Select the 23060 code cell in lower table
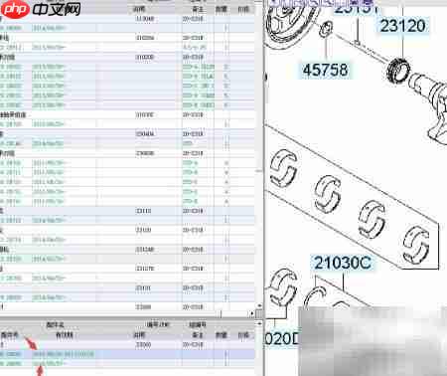Screen dimensions: 447x376 [x=143, y=345]
